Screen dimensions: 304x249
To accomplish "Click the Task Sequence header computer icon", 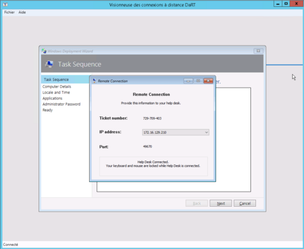I will pos(49,64).
